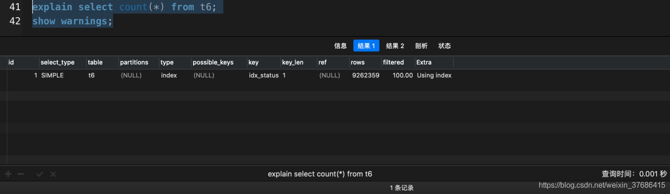
Task: Switch to the 信息 tab
Action: coord(340,46)
